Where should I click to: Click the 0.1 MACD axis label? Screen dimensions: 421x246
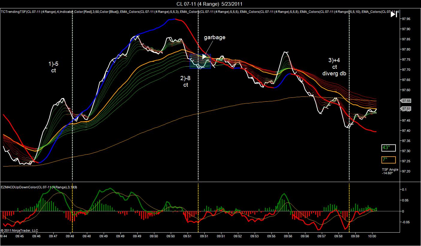(404, 190)
